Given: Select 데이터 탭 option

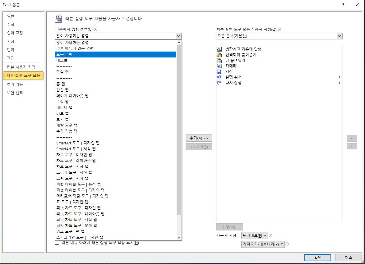Looking at the screenshot, I should pyautogui.click(x=116, y=107).
